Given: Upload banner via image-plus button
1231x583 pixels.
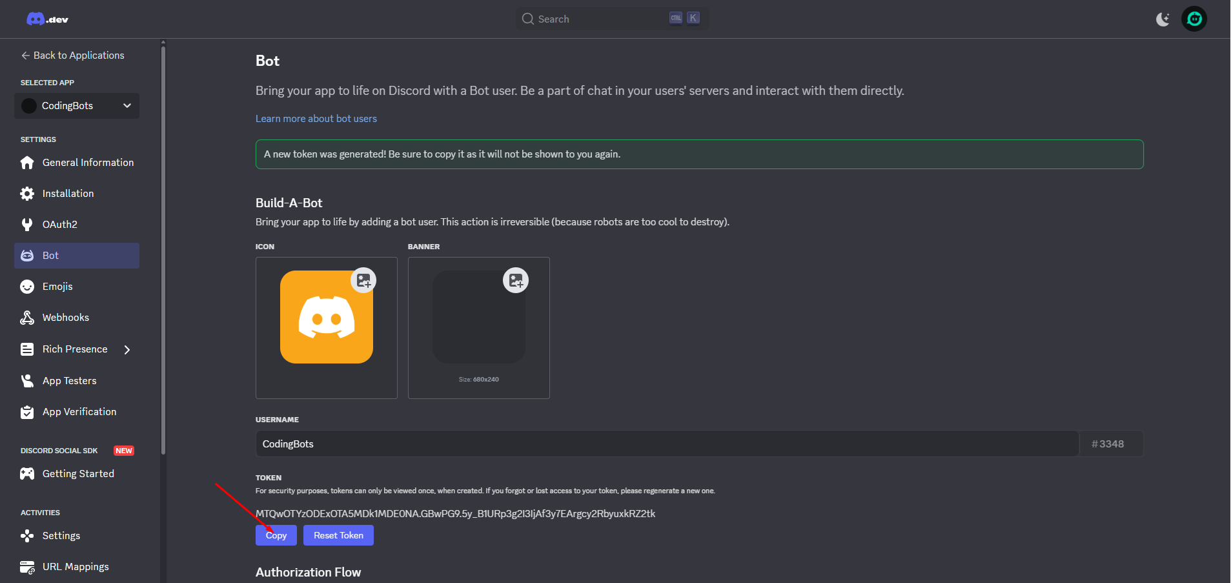Looking at the screenshot, I should [x=516, y=280].
